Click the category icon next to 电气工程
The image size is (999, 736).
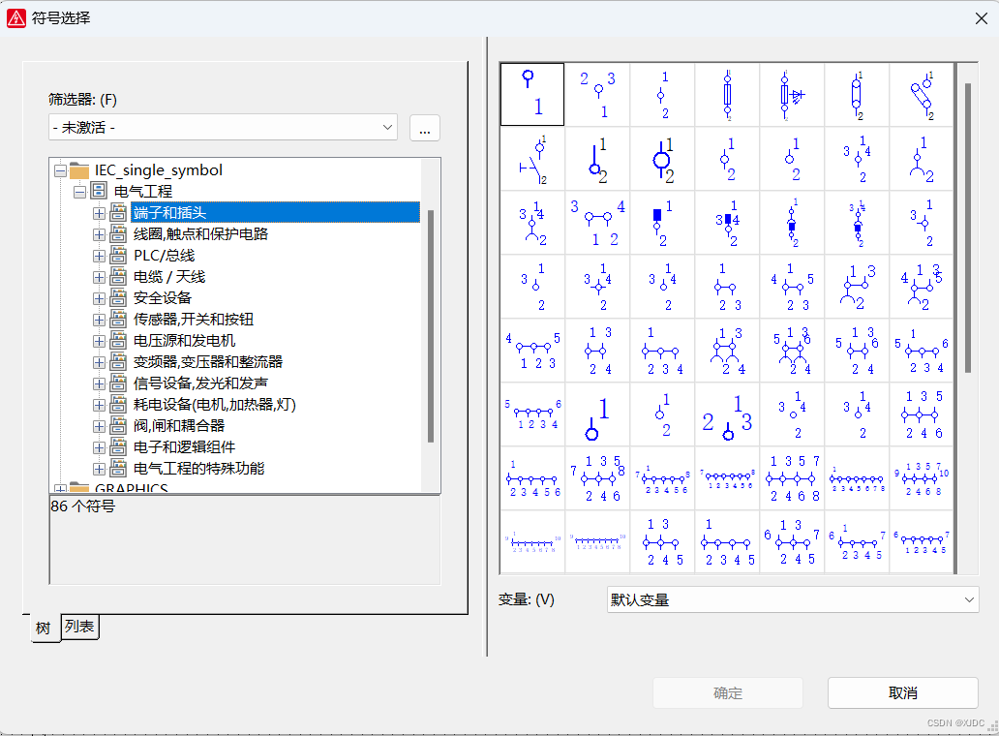[99, 192]
